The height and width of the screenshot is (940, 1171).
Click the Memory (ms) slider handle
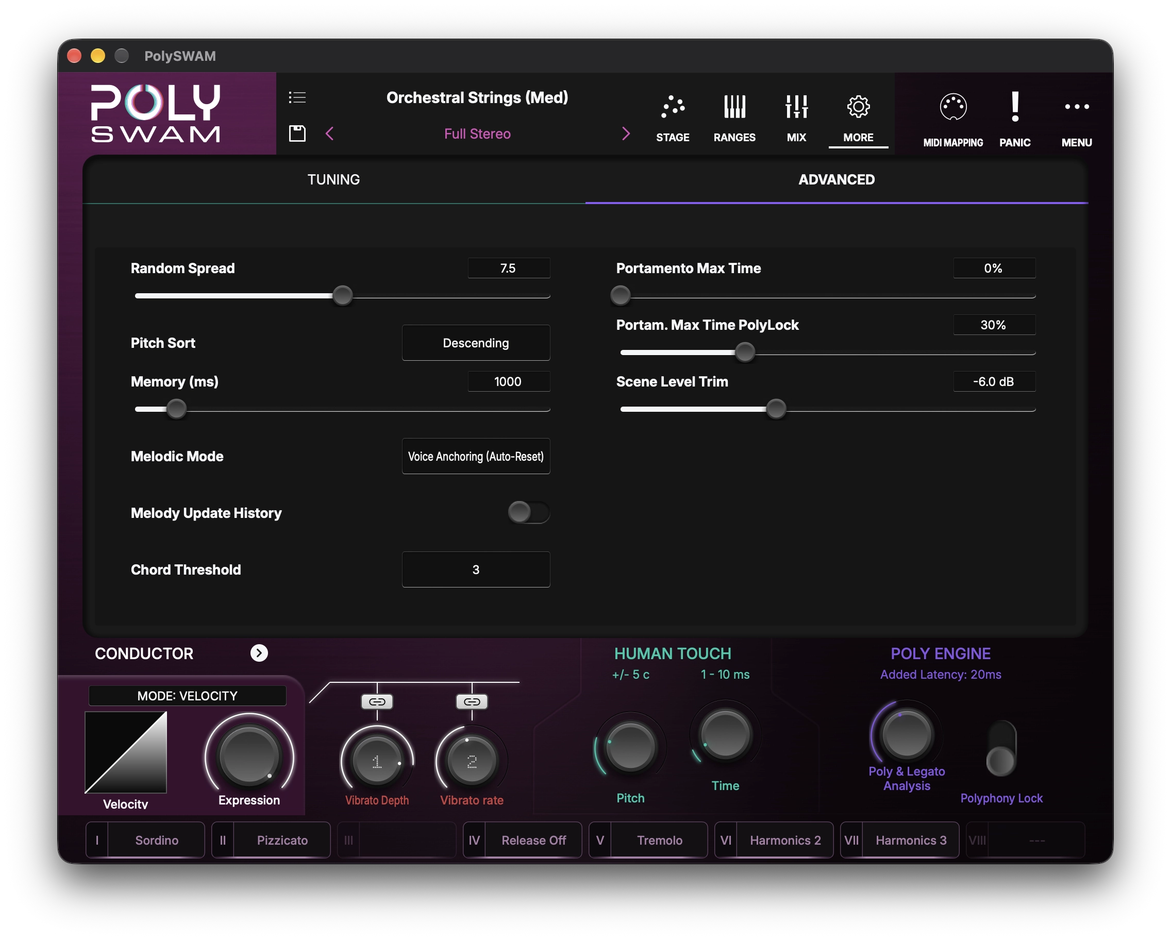pos(176,409)
